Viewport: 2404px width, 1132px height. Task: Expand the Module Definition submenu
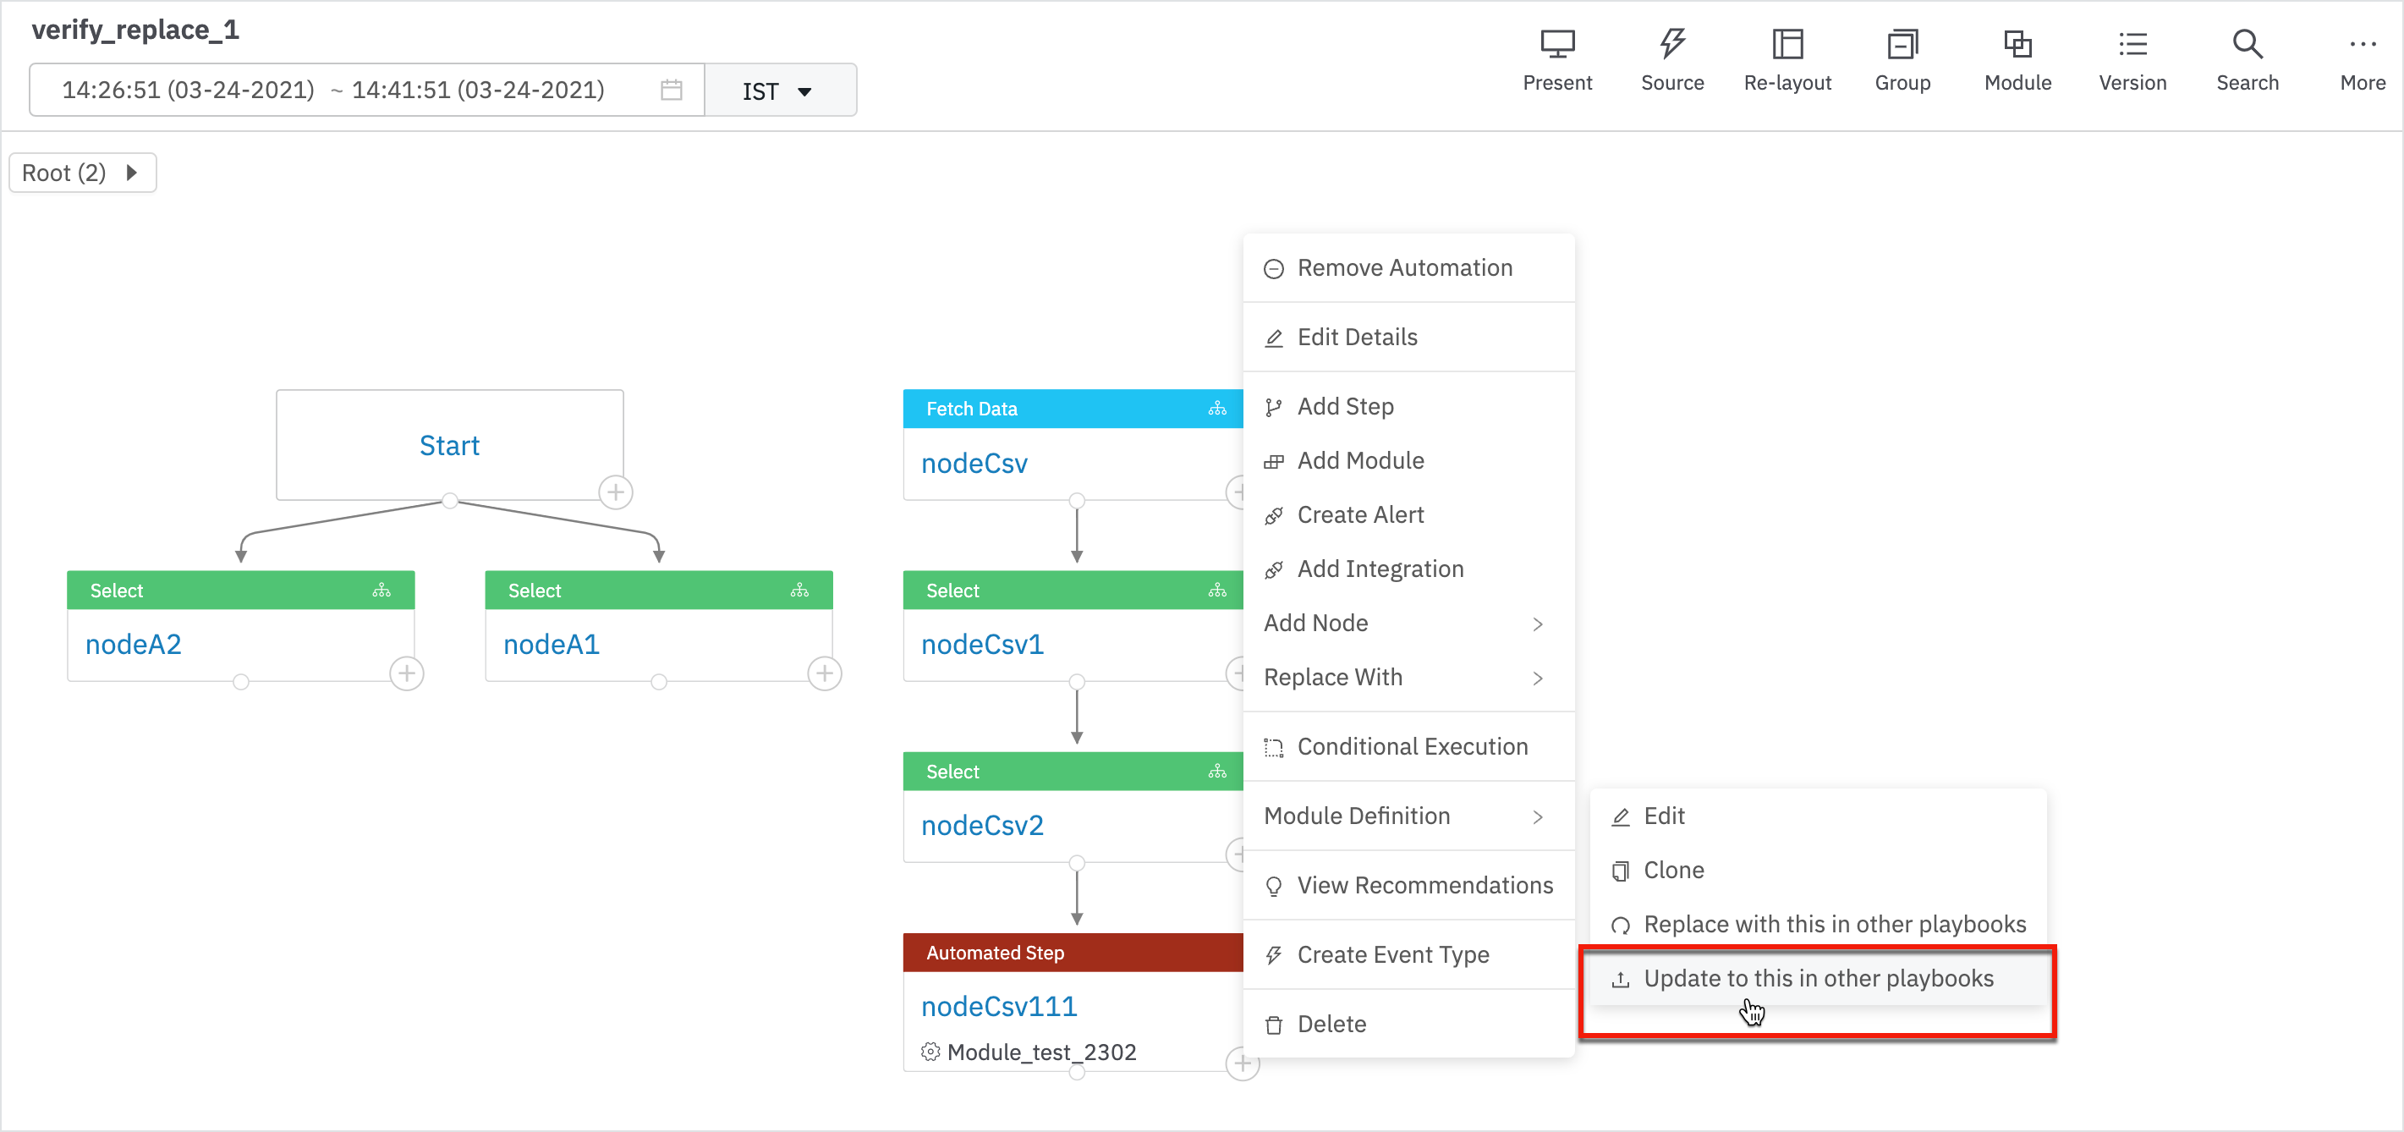tap(1409, 816)
